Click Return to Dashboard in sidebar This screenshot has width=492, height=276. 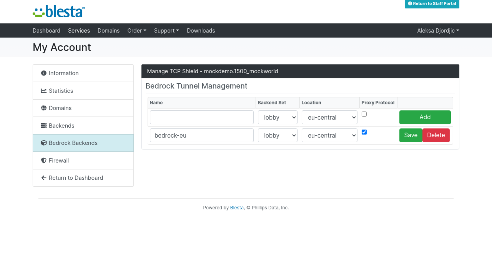(x=83, y=178)
